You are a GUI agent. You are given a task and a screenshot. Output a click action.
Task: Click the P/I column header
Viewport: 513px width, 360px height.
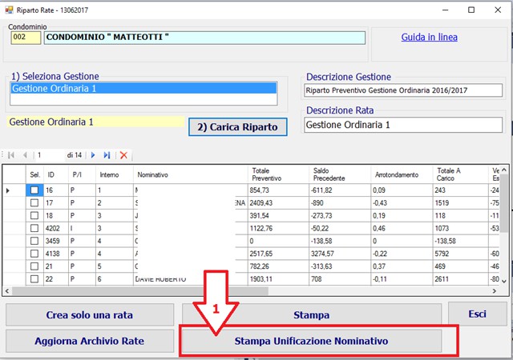tap(82, 174)
